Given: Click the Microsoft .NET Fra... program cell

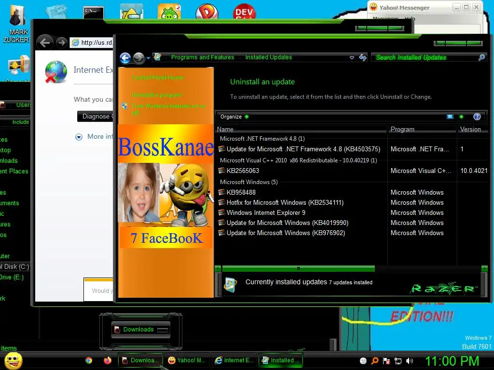Looking at the screenshot, I should (420, 149).
